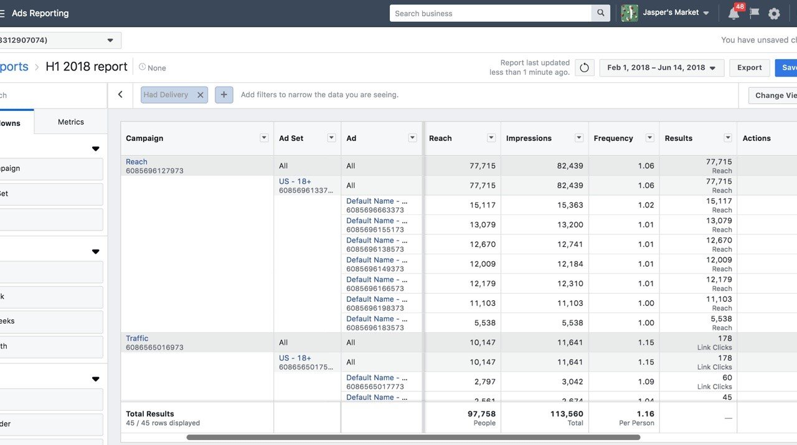797x445 pixels.
Task: Click the Export button
Action: (749, 68)
